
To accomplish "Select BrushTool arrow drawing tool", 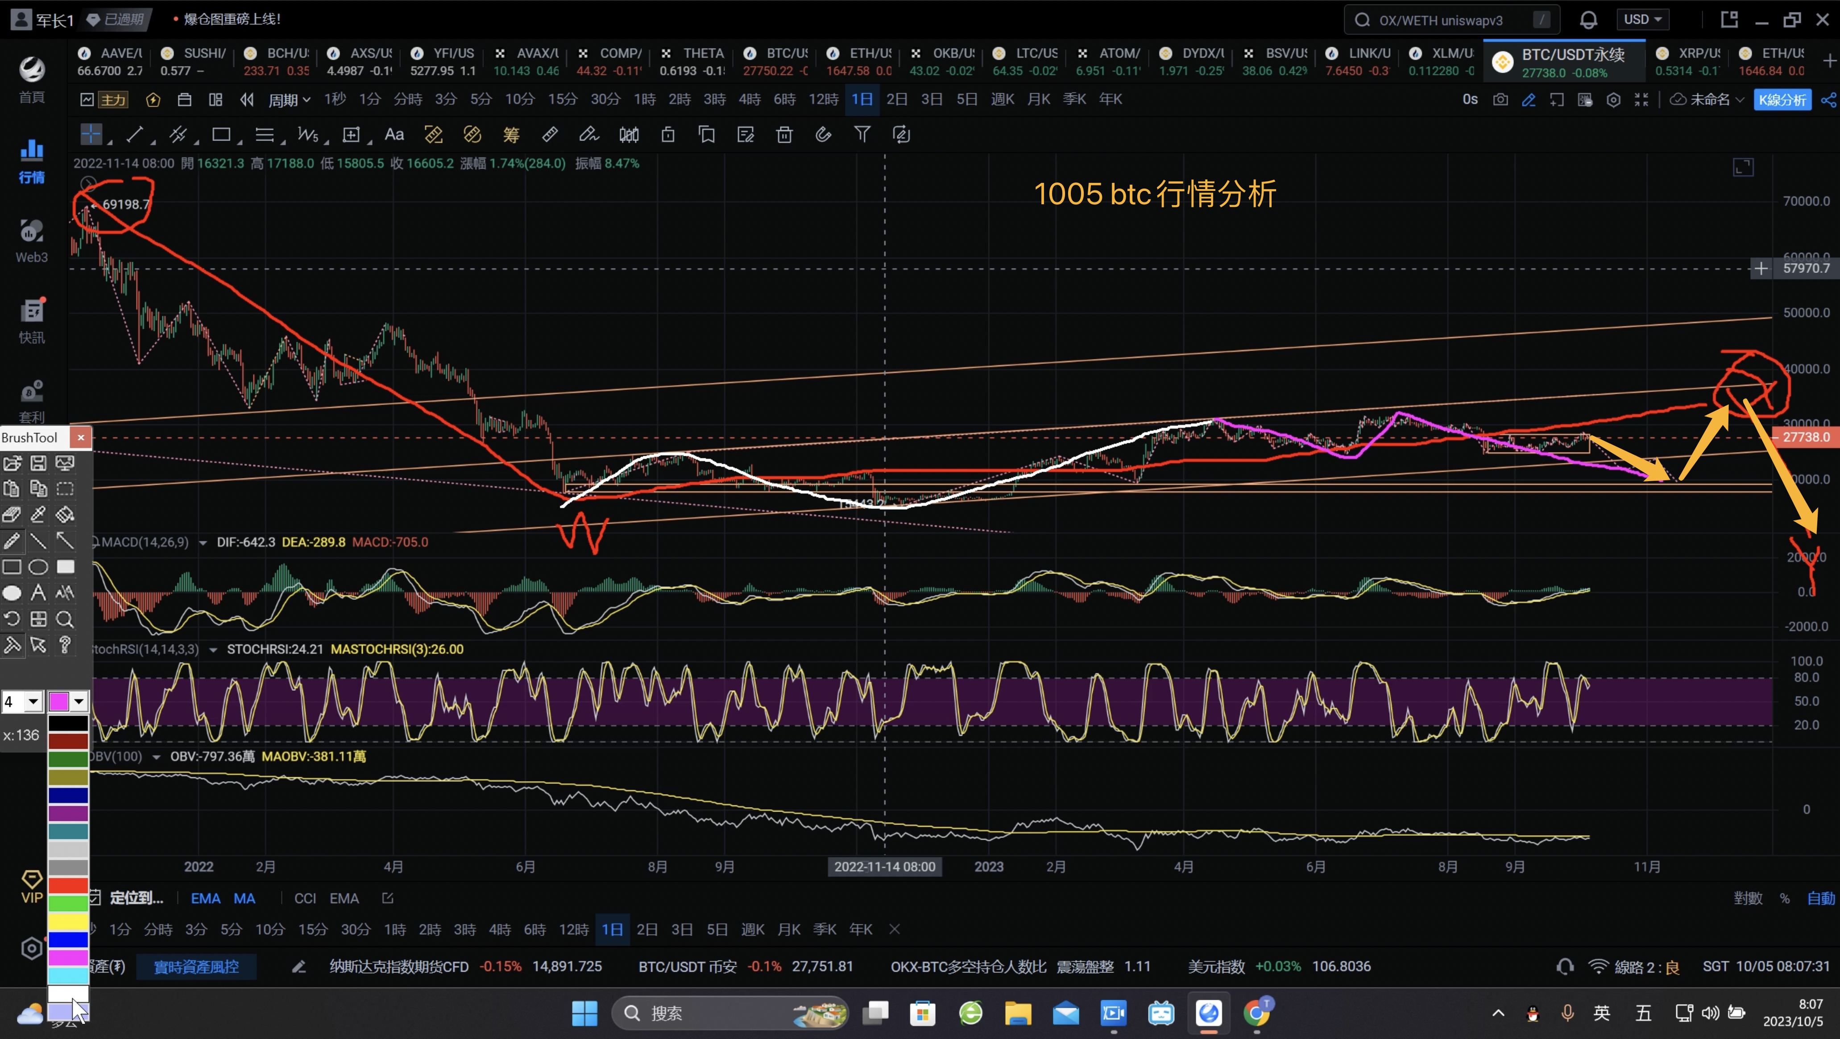I will coord(65,541).
